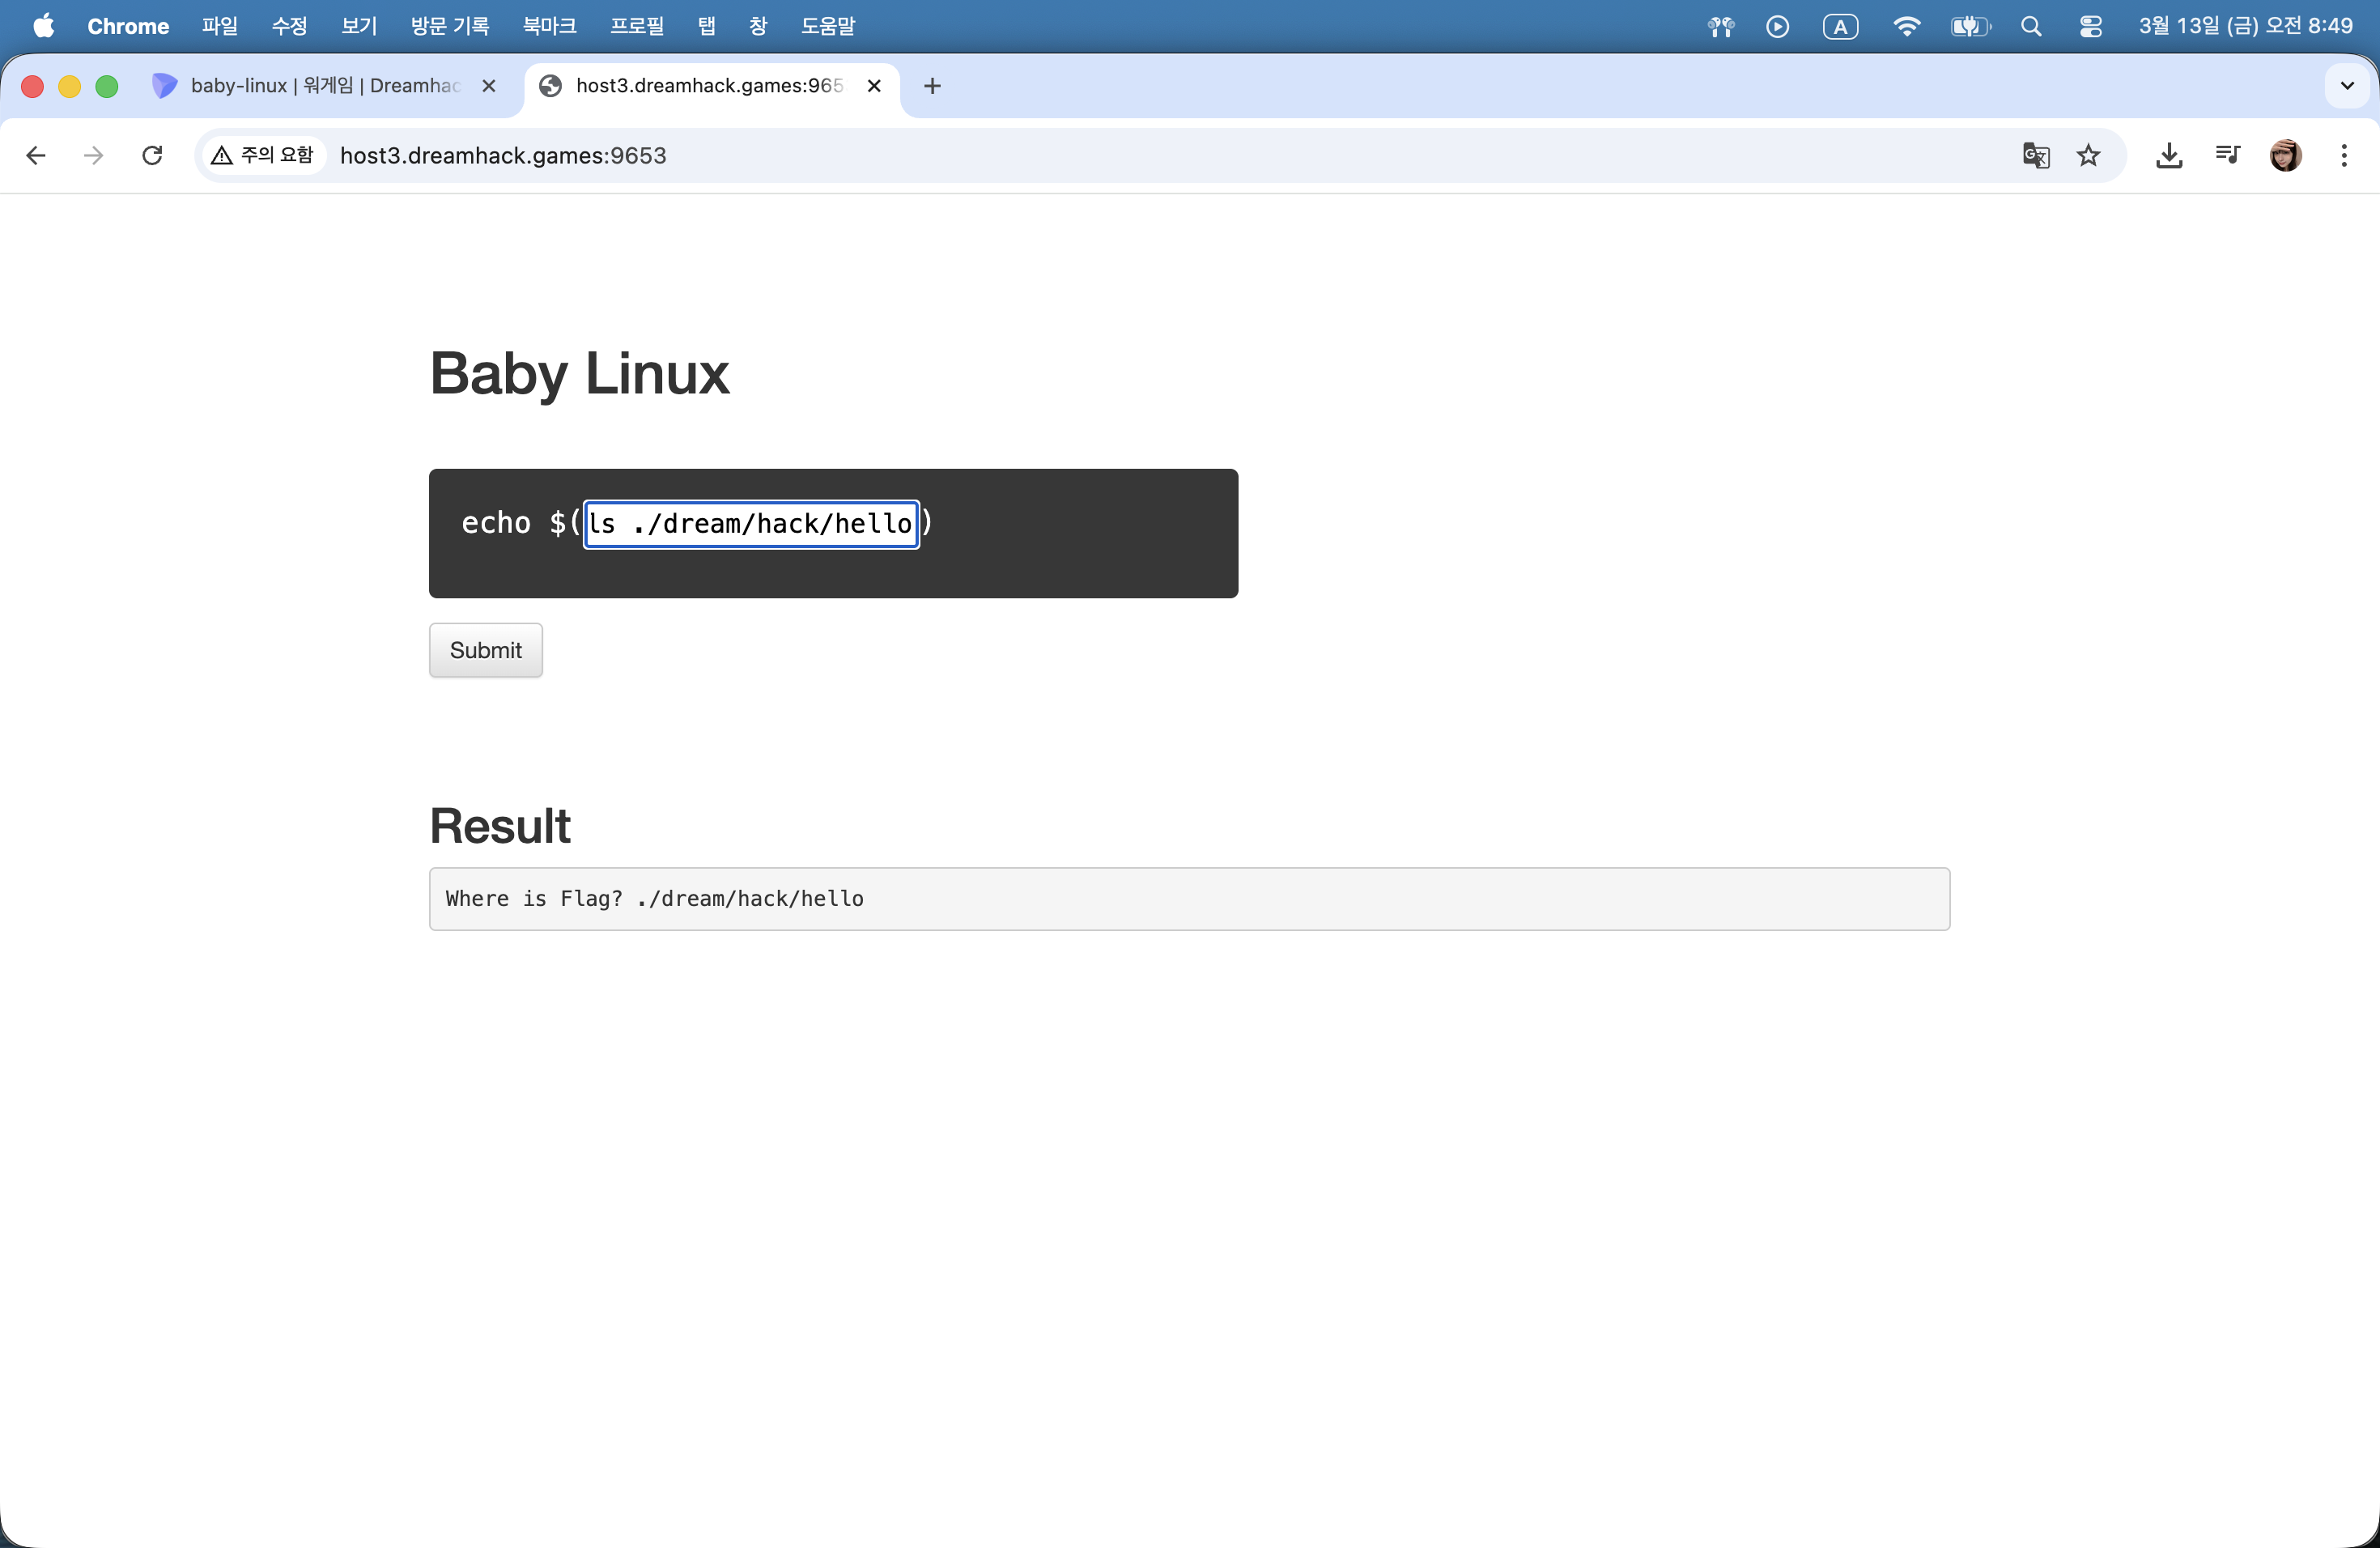
Task: Click the URL in address bar
Action: (x=503, y=155)
